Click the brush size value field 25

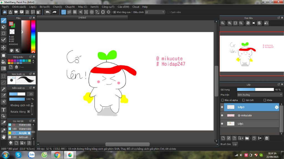pos(31,94)
